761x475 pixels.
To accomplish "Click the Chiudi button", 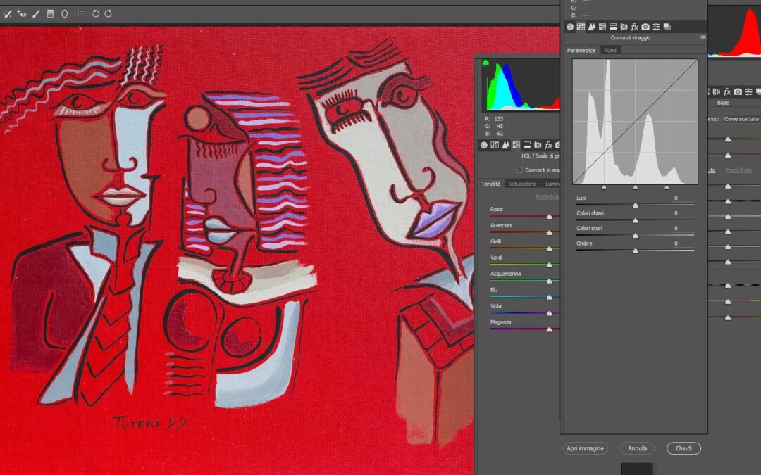I will (x=683, y=448).
